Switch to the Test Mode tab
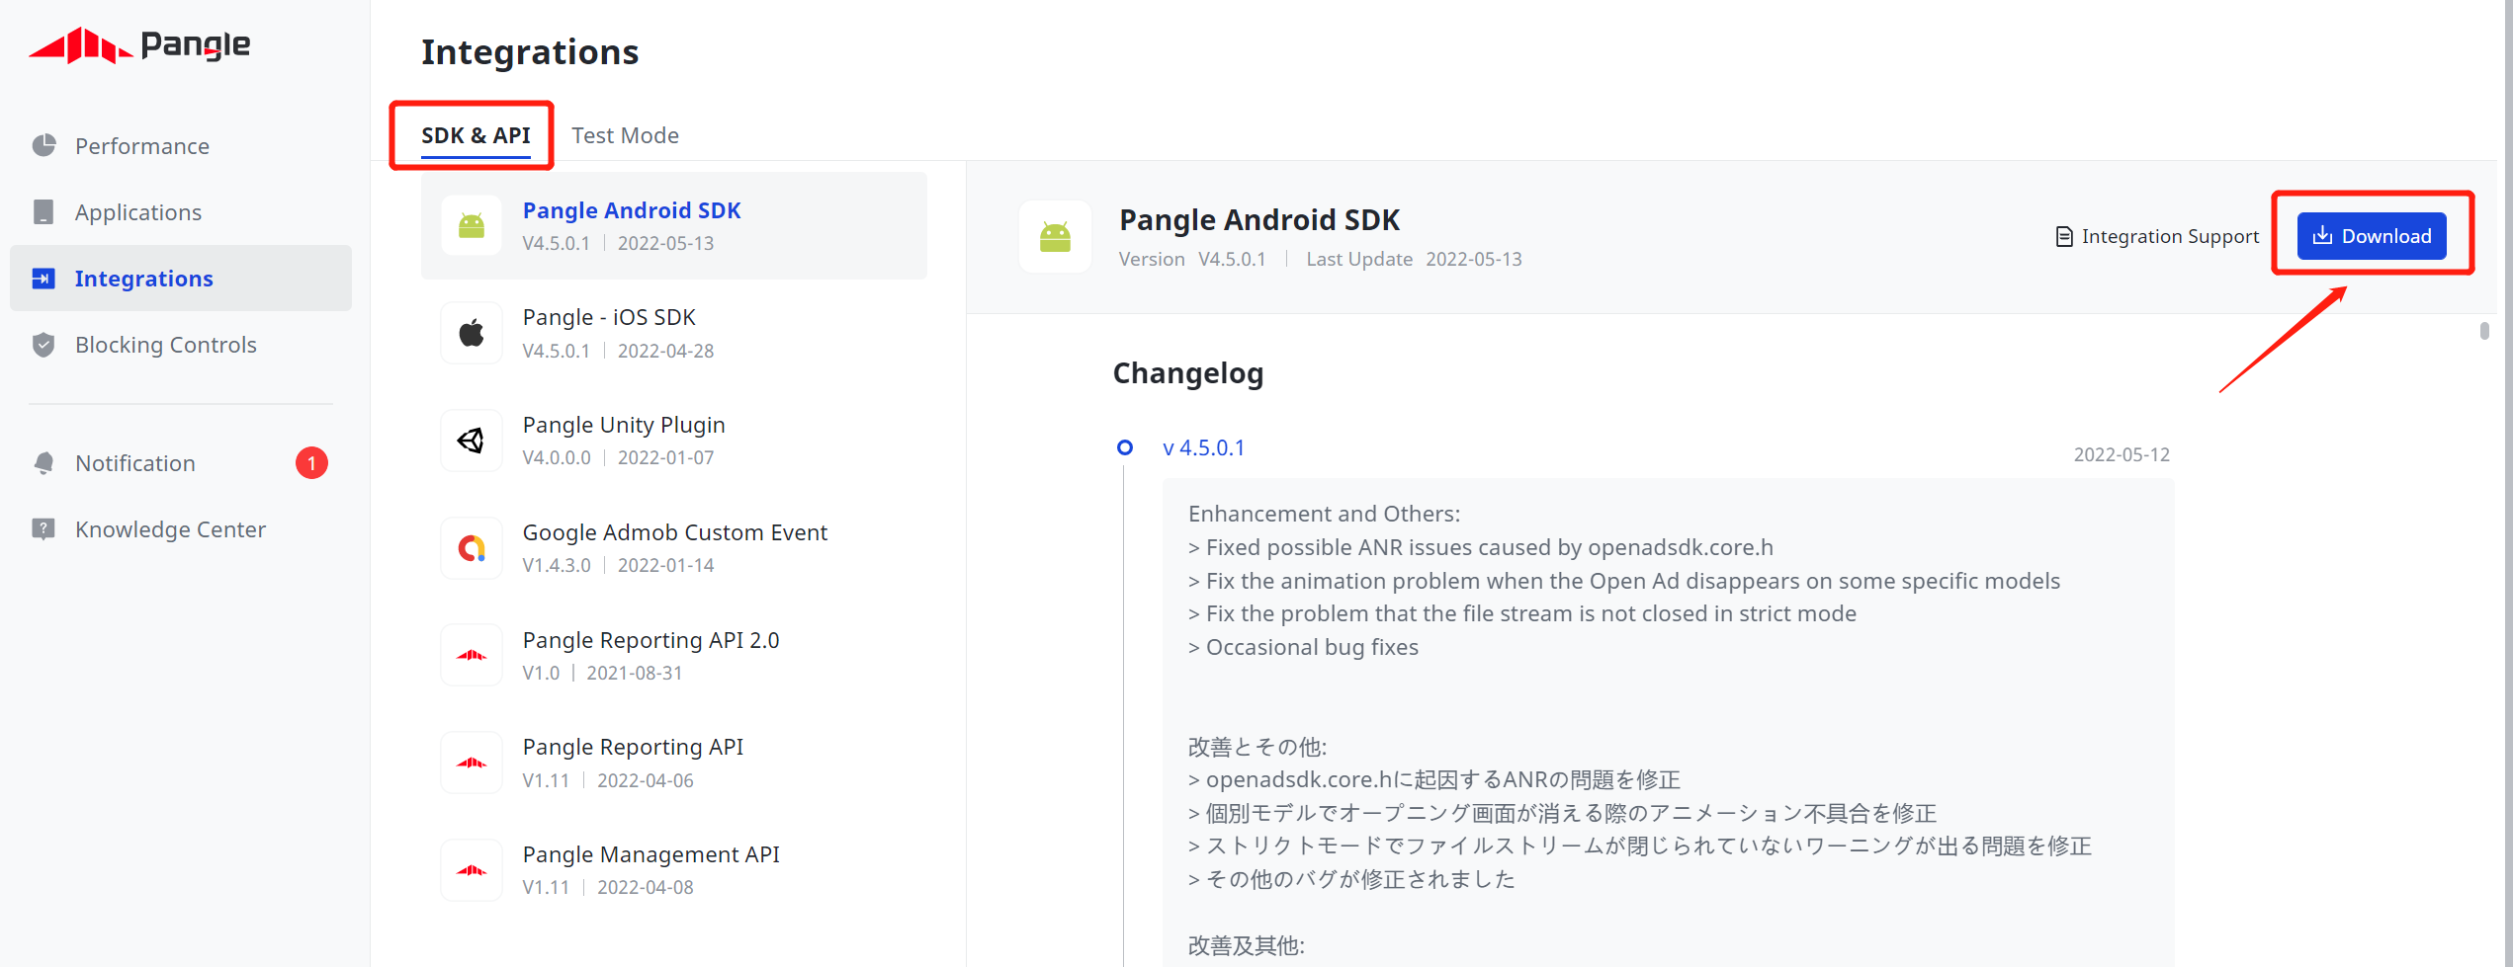The width and height of the screenshot is (2513, 967). pos(625,135)
